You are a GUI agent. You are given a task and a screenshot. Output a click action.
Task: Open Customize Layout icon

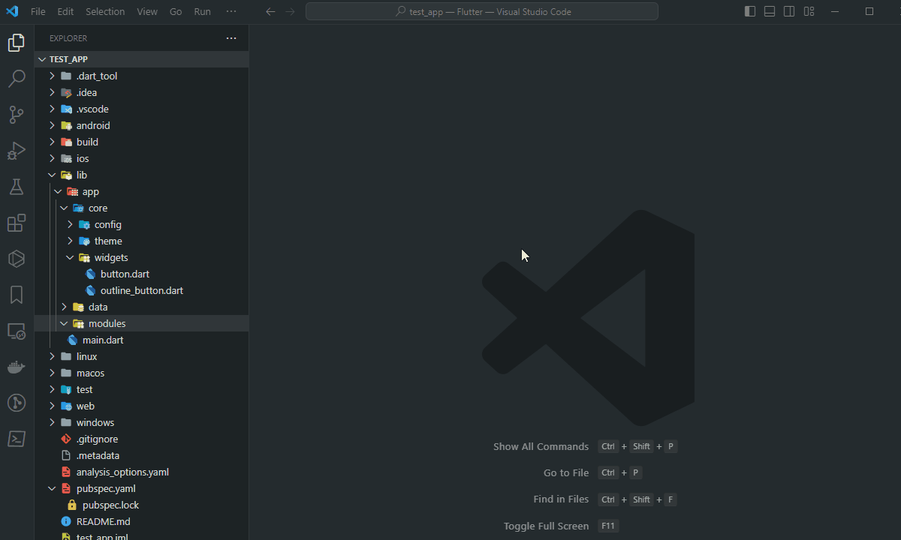click(x=809, y=11)
